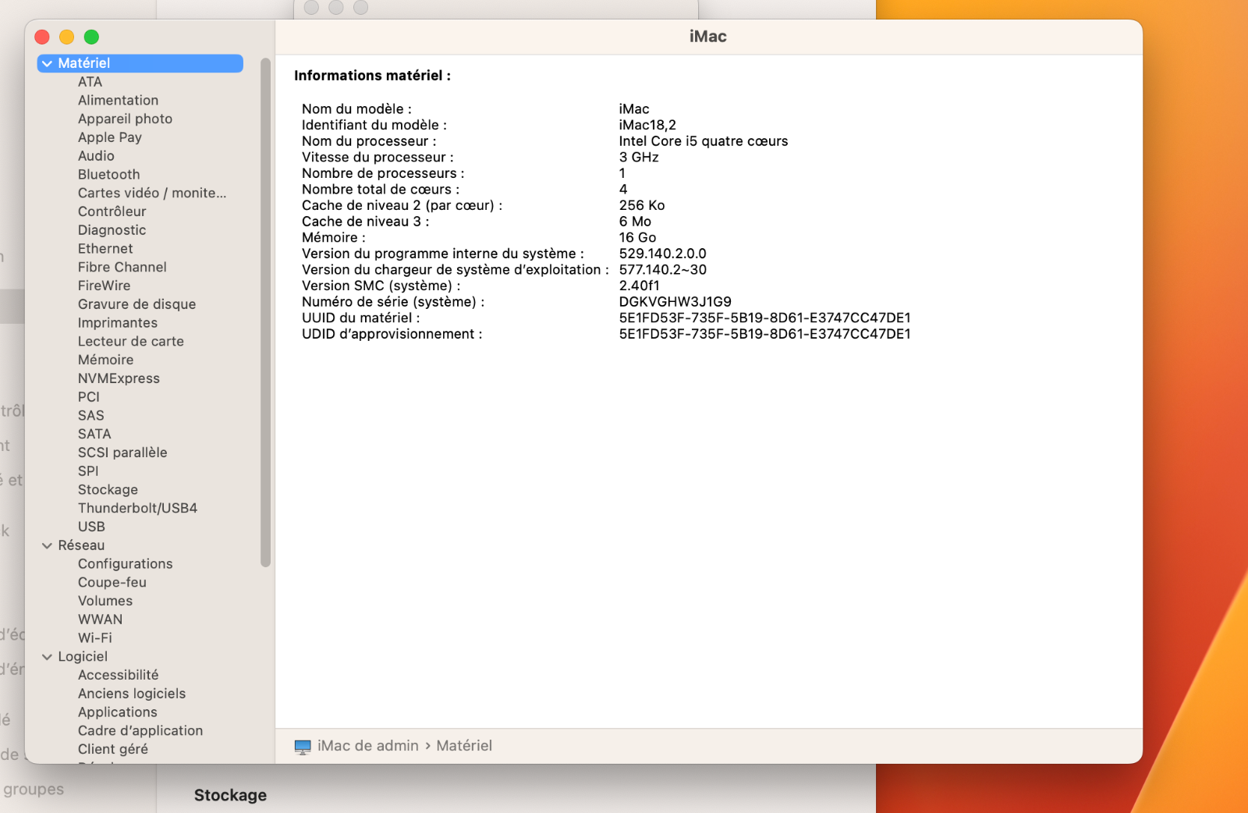Click the Informations matériel heading
The width and height of the screenshot is (1248, 813).
tap(372, 76)
